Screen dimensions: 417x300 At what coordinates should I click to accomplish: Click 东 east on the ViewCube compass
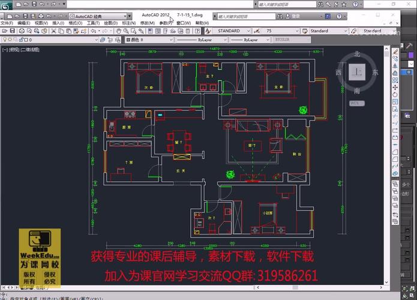375,72
